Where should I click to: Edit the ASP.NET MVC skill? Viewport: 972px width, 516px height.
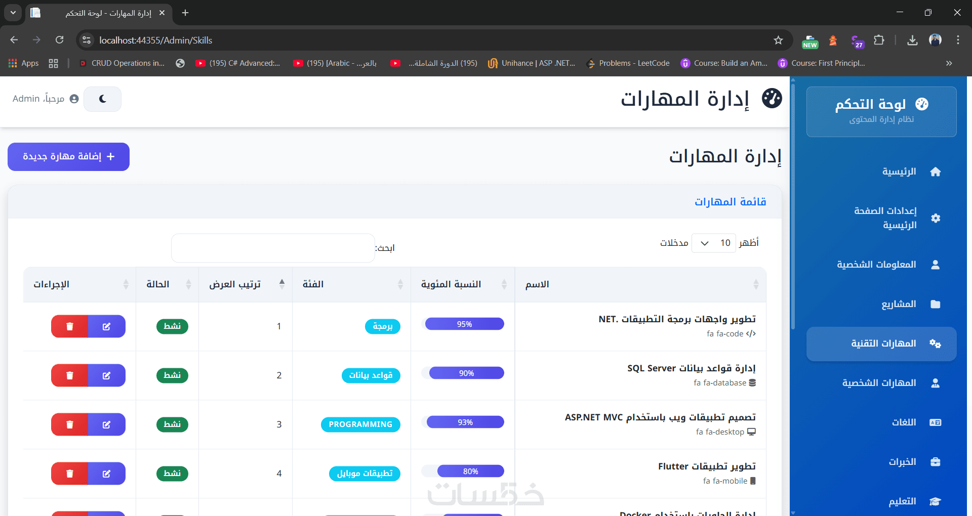(107, 424)
